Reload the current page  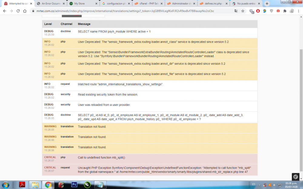pyautogui.click(x=18, y=11)
